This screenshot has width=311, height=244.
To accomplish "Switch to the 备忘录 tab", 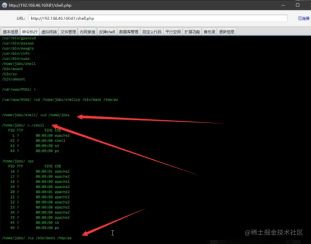I will point(209,31).
